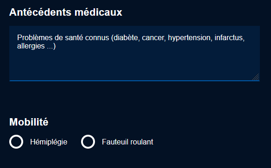Select the Fauteuil roulant radio button
The image size is (271, 168).
click(x=88, y=142)
